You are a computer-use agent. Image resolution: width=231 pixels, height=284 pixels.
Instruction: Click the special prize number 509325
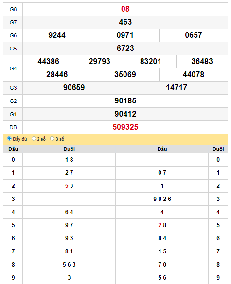tap(125, 127)
